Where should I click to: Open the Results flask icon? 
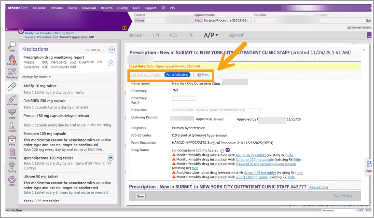(12, 125)
